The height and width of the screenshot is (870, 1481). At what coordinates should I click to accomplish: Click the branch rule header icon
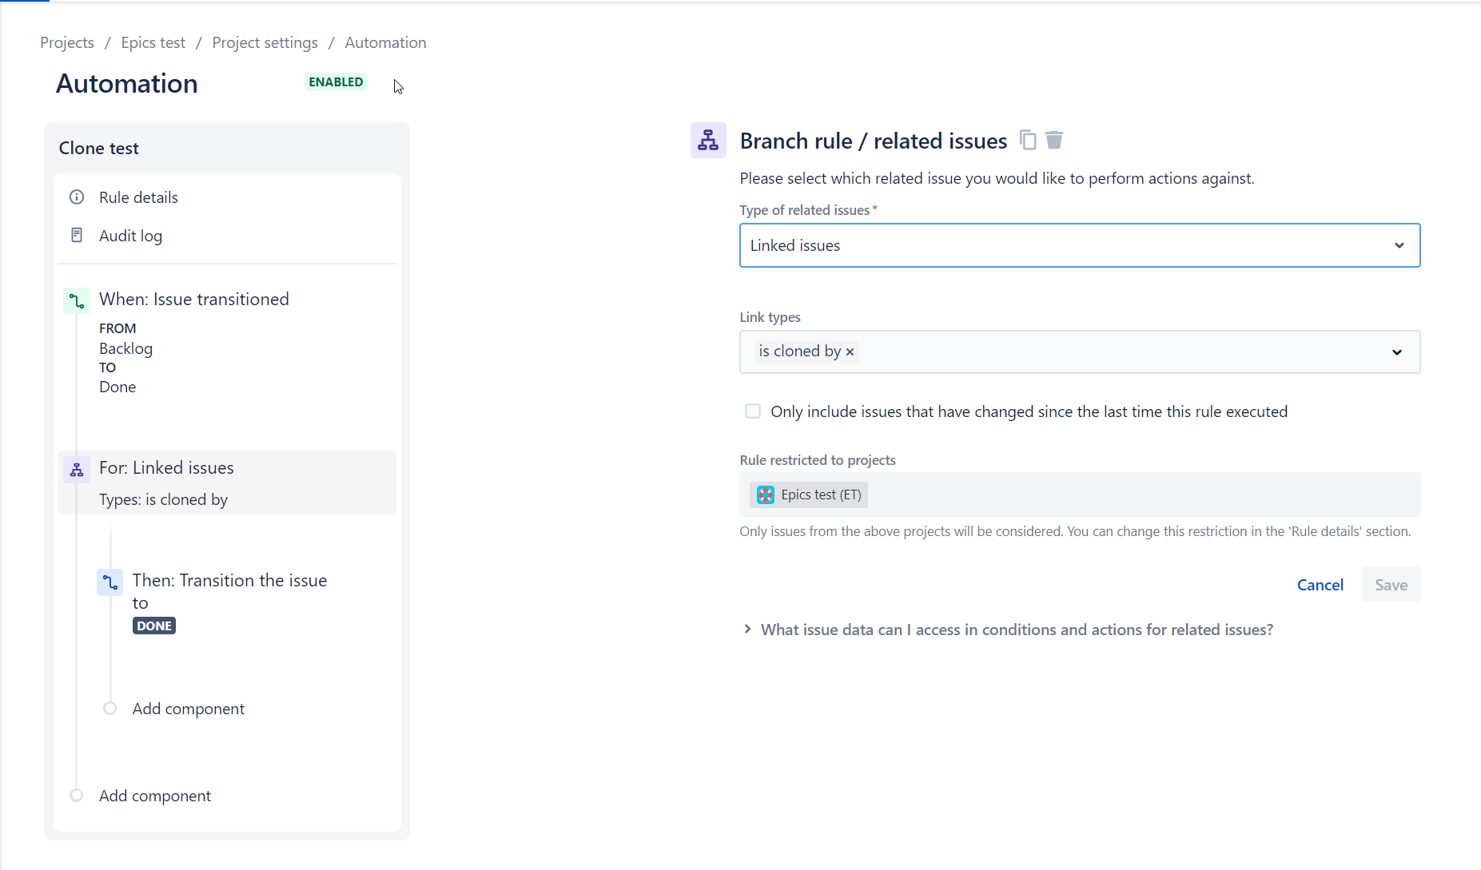(x=708, y=140)
